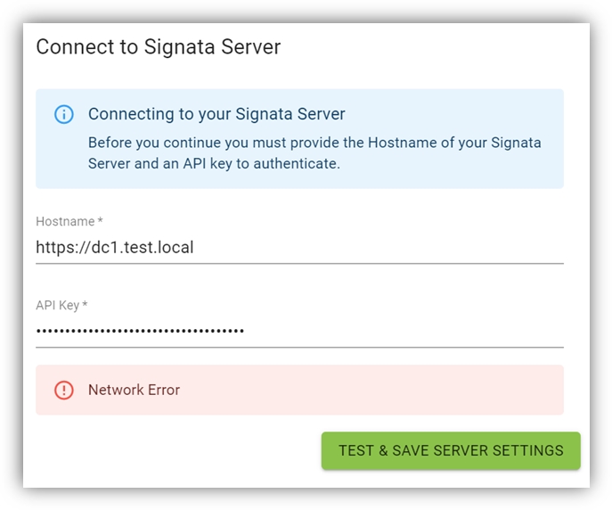Focus the API Key input field

click(299, 331)
